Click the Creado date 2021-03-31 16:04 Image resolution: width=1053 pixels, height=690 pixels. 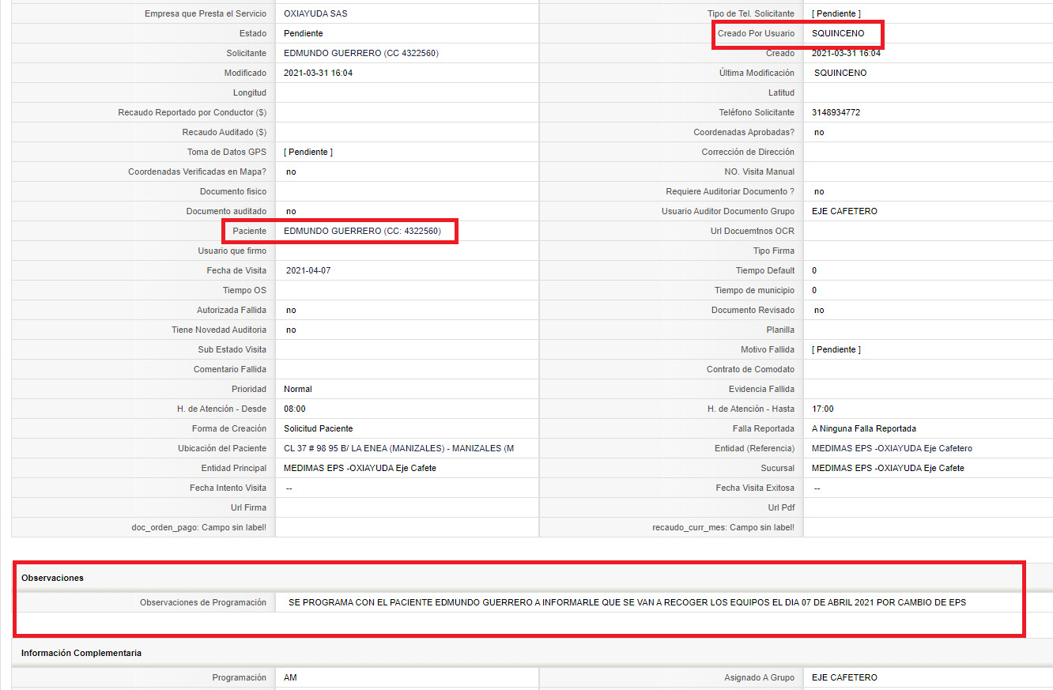point(846,53)
